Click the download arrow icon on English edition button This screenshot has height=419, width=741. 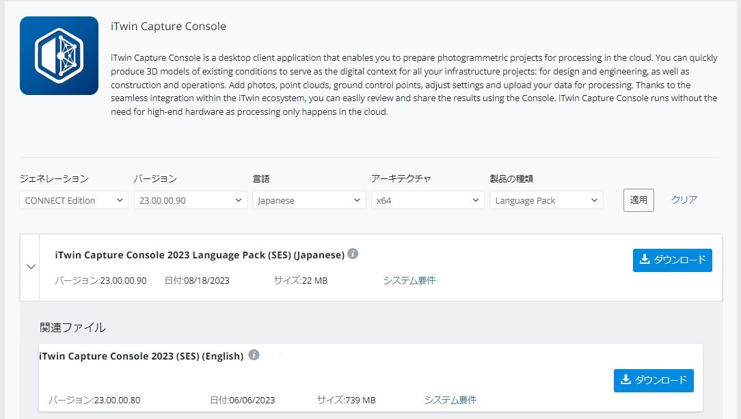coord(625,381)
